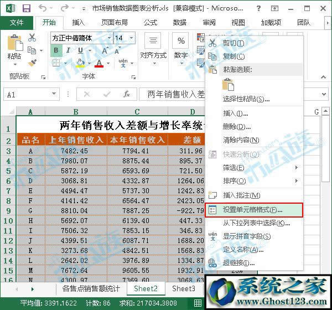
Task: Click the Insert Function fx icon
Action: coord(127,94)
